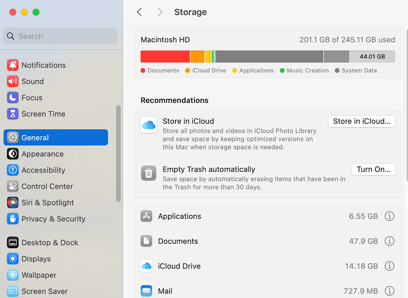The width and height of the screenshot is (408, 298).
Task: Click the forward navigation chevron
Action: pos(160,12)
